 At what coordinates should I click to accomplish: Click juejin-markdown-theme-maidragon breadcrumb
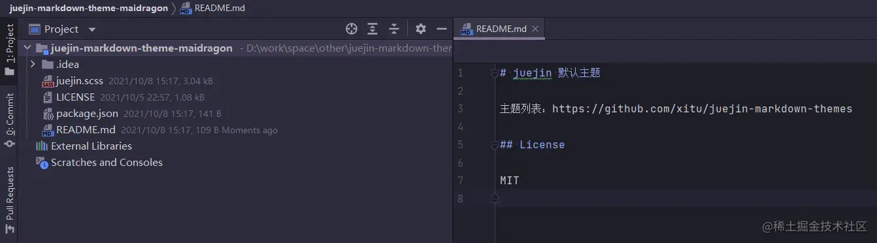tap(88, 8)
